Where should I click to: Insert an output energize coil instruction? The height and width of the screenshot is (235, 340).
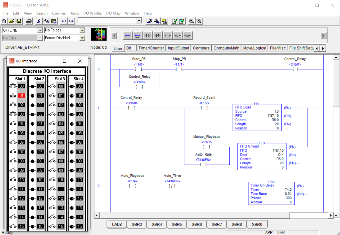click(168, 36)
